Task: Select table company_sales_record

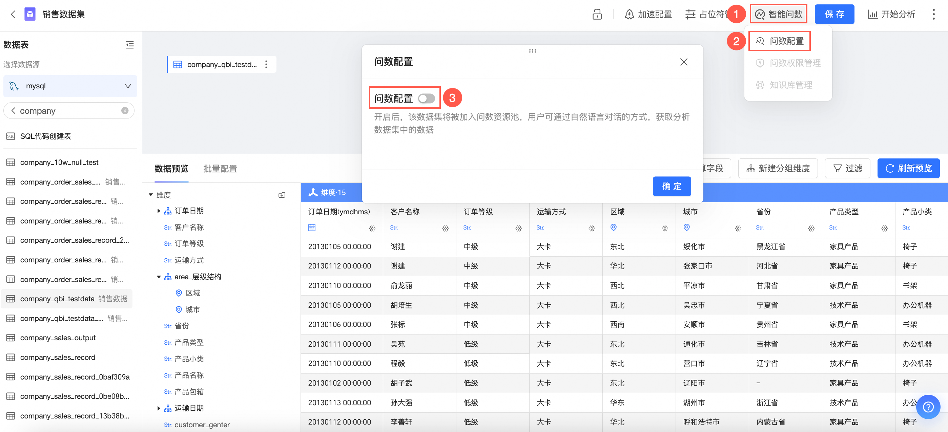Action: (x=57, y=358)
